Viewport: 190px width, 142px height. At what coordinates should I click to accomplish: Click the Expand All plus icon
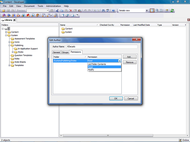coord(95,11)
